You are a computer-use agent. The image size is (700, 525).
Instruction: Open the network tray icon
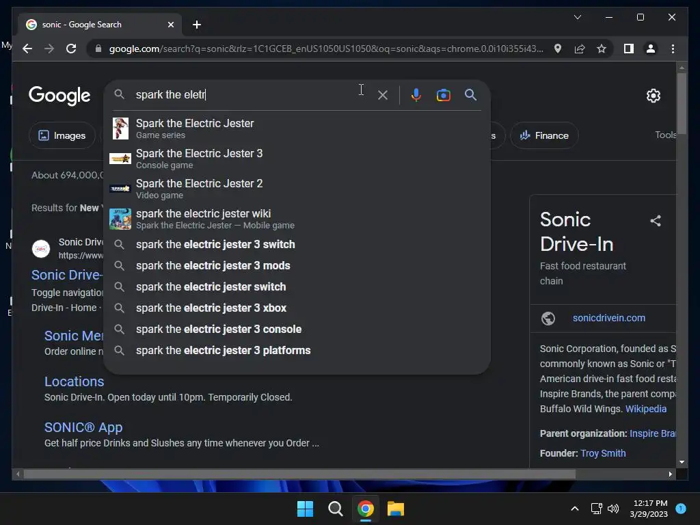pyautogui.click(x=596, y=509)
